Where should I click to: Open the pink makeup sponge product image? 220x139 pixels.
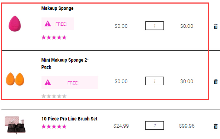(15, 24)
